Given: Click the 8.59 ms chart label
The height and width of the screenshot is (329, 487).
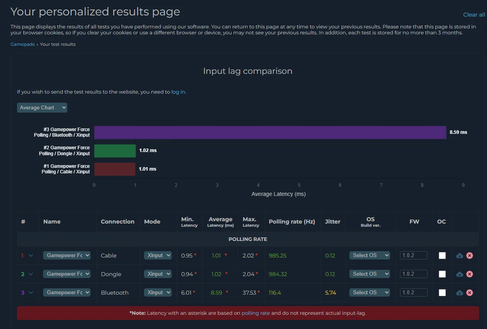Looking at the screenshot, I should click(459, 132).
